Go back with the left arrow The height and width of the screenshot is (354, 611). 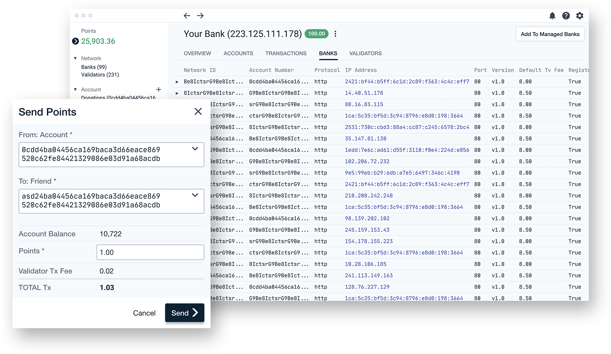pyautogui.click(x=187, y=16)
